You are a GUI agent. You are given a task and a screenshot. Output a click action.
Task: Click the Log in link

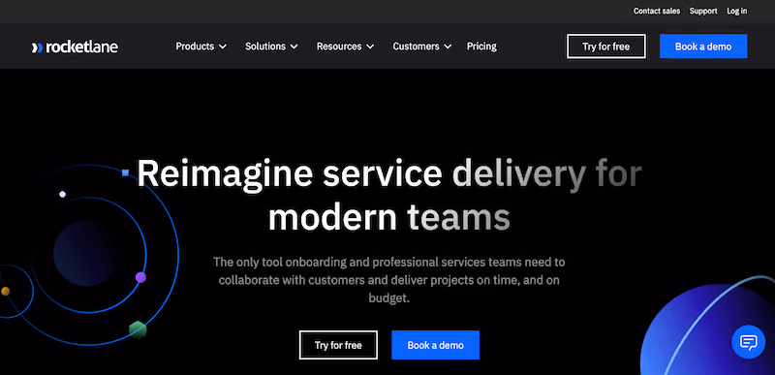736,11
